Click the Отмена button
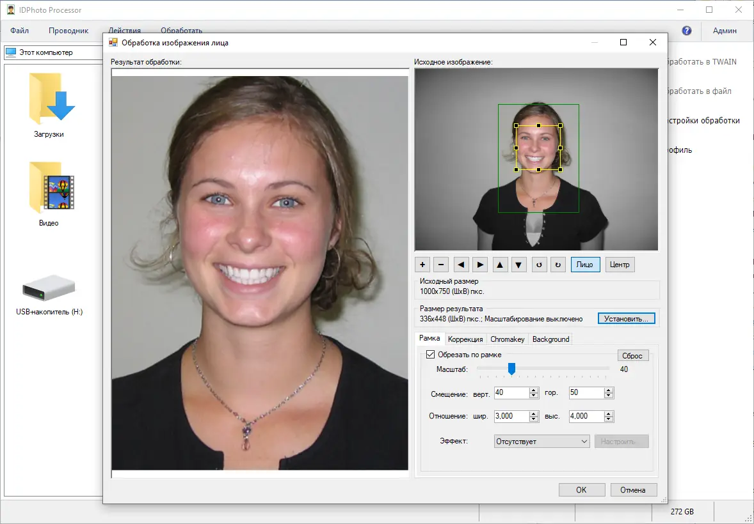The height and width of the screenshot is (524, 754). coord(633,490)
